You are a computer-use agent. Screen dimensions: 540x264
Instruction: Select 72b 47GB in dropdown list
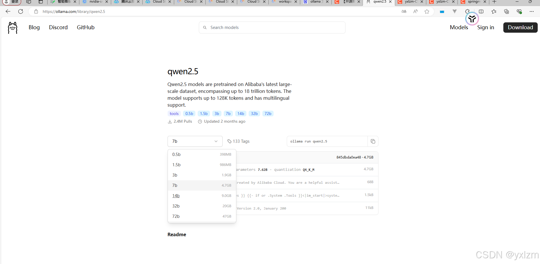202,216
